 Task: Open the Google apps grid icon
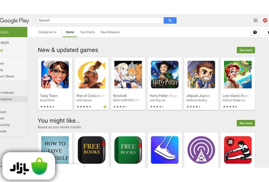[x=255, y=20]
